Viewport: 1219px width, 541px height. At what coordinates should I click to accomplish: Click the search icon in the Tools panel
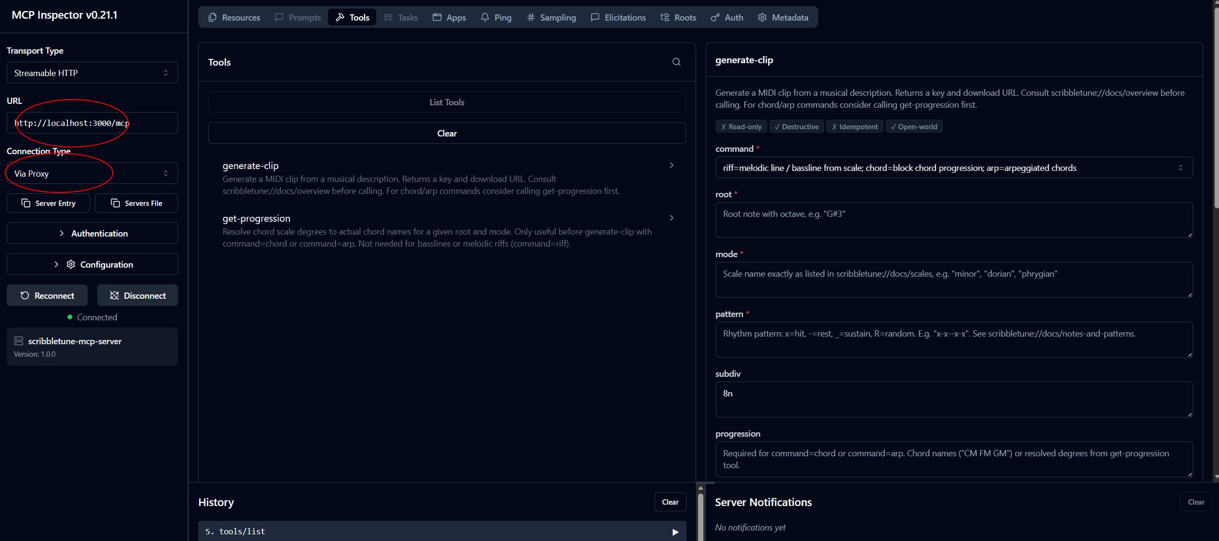tap(676, 62)
